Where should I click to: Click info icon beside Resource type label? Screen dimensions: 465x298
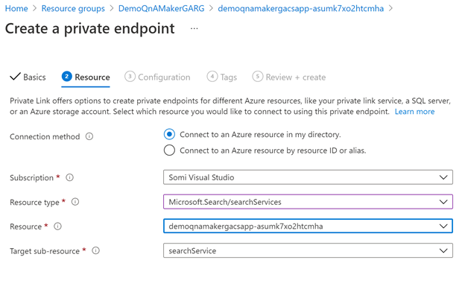click(75, 202)
